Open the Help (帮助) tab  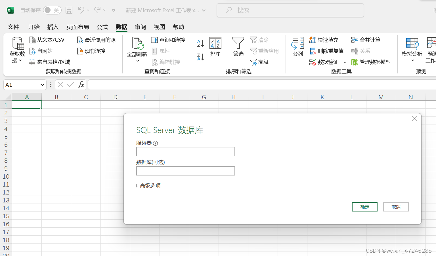179,27
